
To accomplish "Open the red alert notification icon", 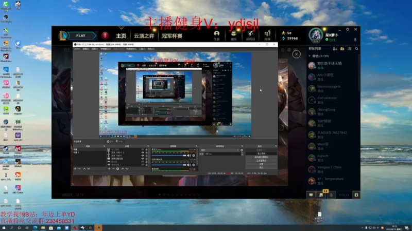I will coord(105,35).
